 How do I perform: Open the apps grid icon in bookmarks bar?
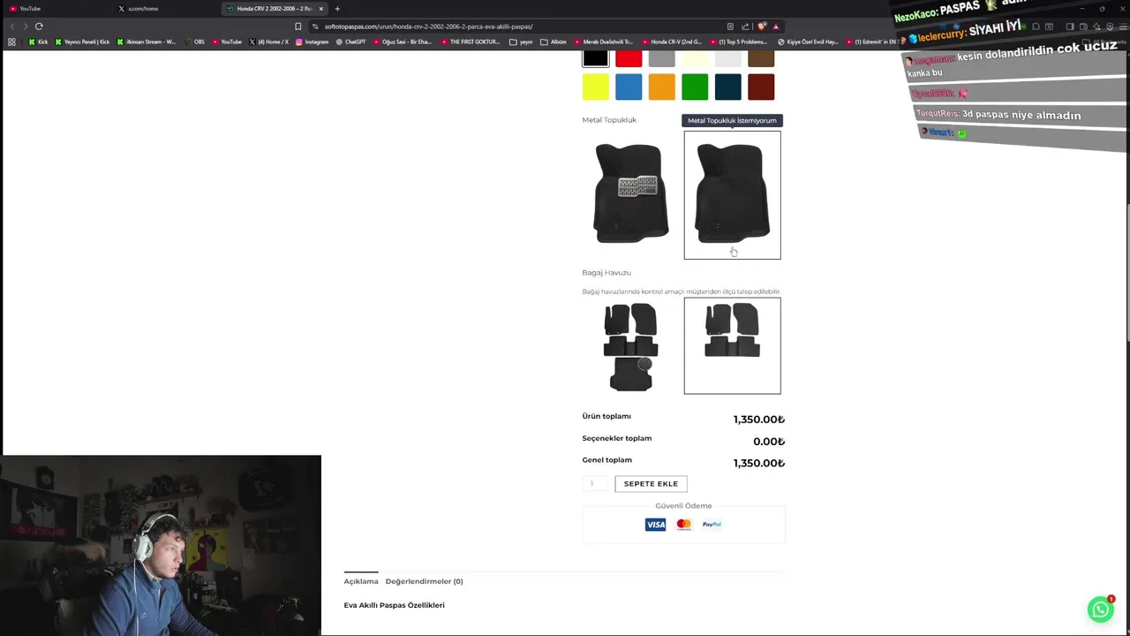(x=11, y=42)
